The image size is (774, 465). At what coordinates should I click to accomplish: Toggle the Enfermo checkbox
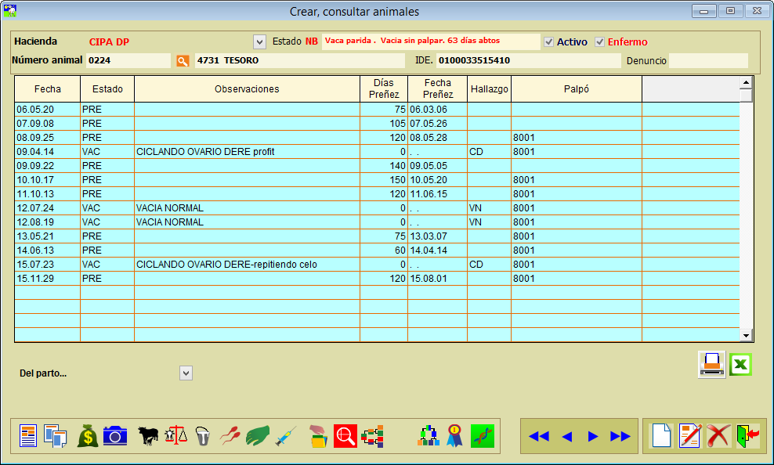(x=600, y=41)
